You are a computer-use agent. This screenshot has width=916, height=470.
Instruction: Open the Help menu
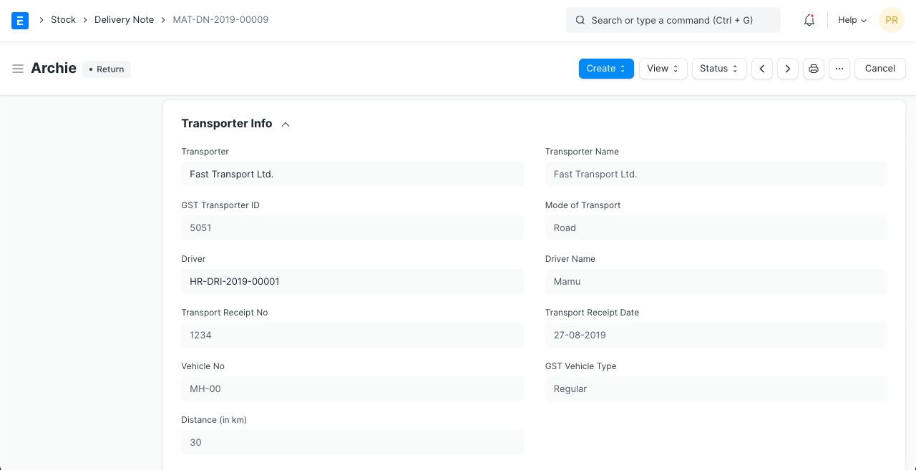(x=852, y=20)
